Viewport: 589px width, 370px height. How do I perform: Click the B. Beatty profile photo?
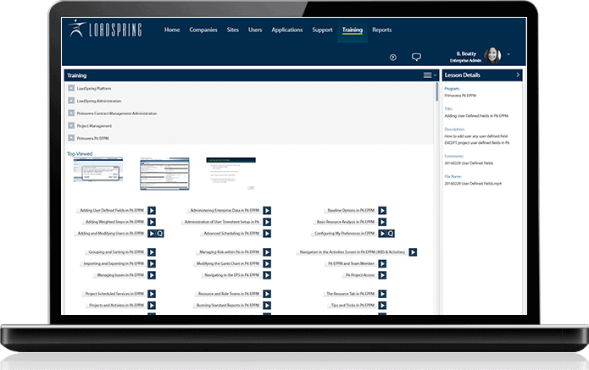(492, 56)
